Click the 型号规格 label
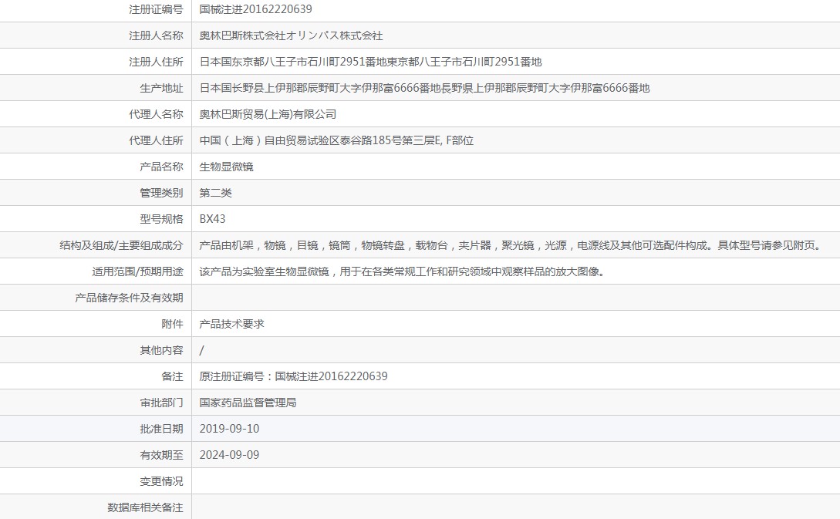Screen dimensions: 840x519 coord(161,219)
